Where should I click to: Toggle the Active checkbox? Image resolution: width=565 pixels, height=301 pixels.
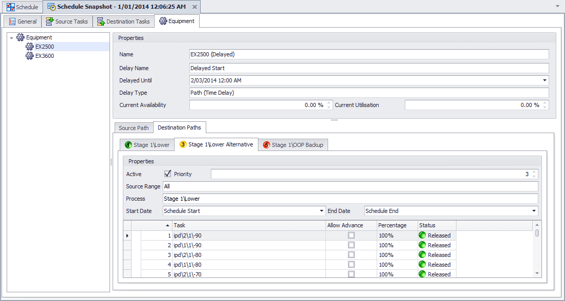pos(167,174)
